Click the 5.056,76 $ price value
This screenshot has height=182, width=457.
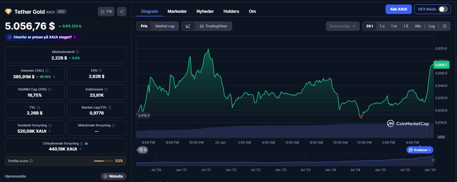[30, 26]
